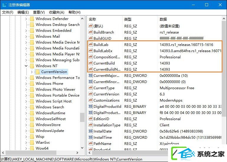Select the Windows Messaging Subsystem tree item

58,60
